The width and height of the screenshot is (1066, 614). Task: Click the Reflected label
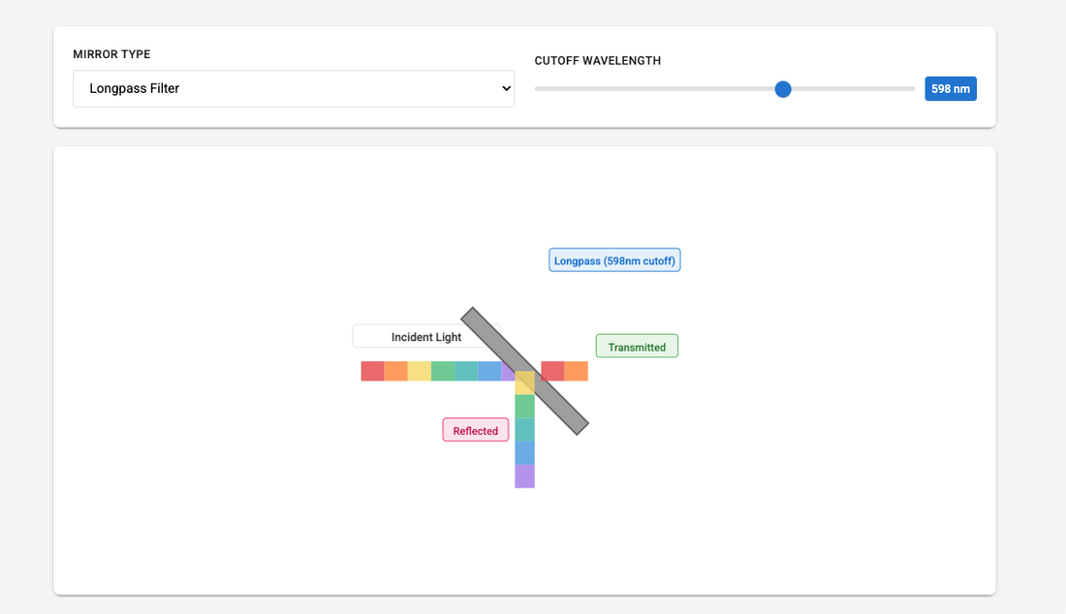click(x=476, y=430)
